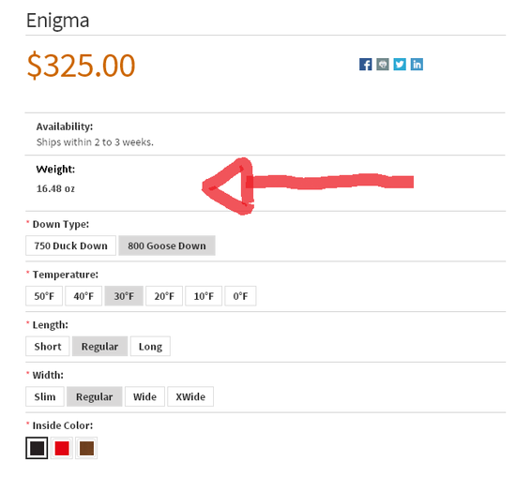Share product via Twitter icon
Screen dimensions: 516x491
click(400, 65)
